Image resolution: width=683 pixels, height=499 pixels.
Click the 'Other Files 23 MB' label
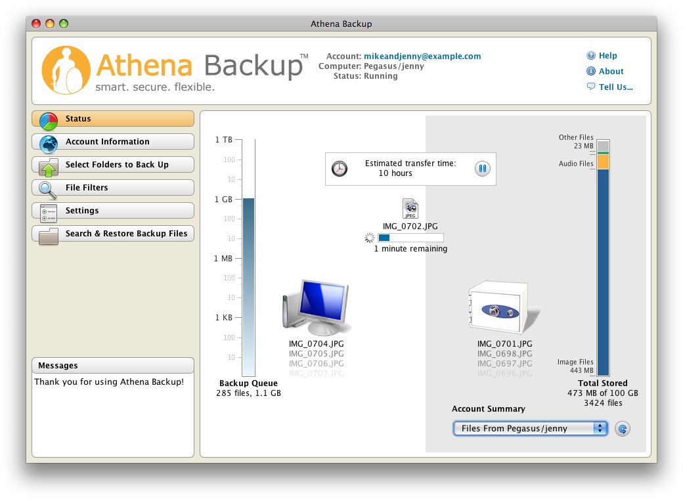point(576,142)
